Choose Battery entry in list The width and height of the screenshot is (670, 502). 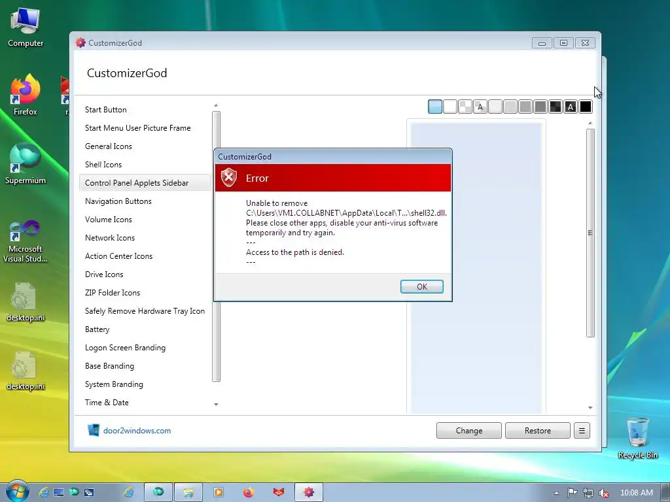145,329
